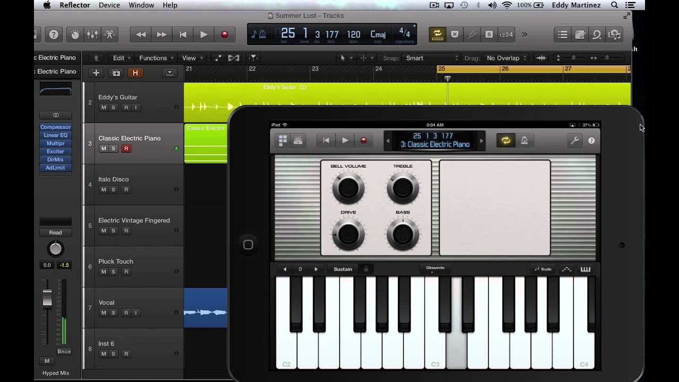Open Editors scissors icon
Image resolution: width=679 pixels, height=382 pixels.
coord(110,34)
